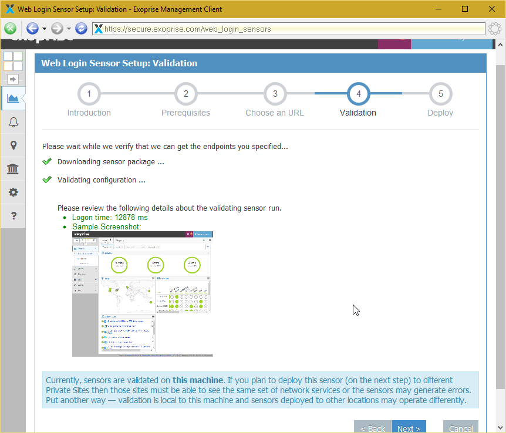Open the institution building icon in sidebar

click(x=13, y=169)
